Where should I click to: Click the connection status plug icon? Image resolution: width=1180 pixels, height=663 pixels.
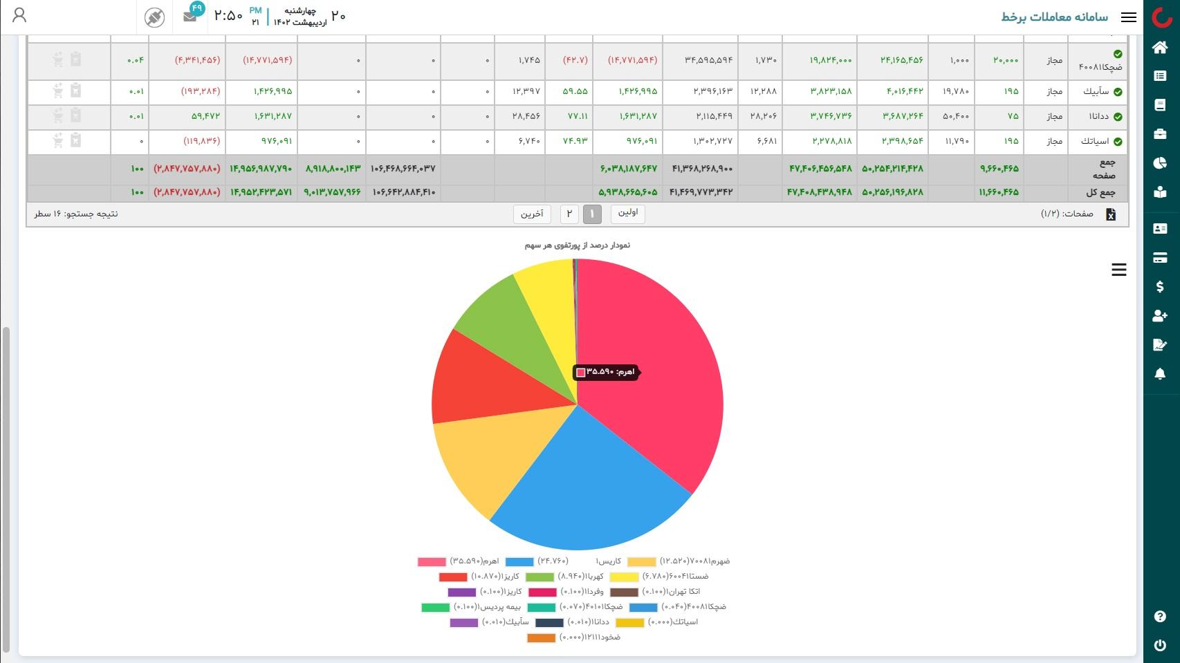point(155,17)
